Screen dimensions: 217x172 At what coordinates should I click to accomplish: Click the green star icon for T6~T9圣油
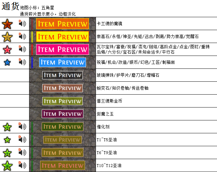pyautogui.click(x=7, y=153)
